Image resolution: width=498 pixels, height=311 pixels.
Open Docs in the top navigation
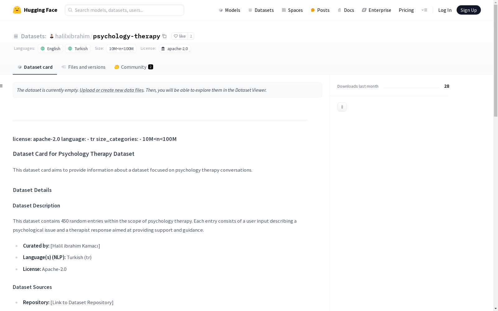coord(346,10)
